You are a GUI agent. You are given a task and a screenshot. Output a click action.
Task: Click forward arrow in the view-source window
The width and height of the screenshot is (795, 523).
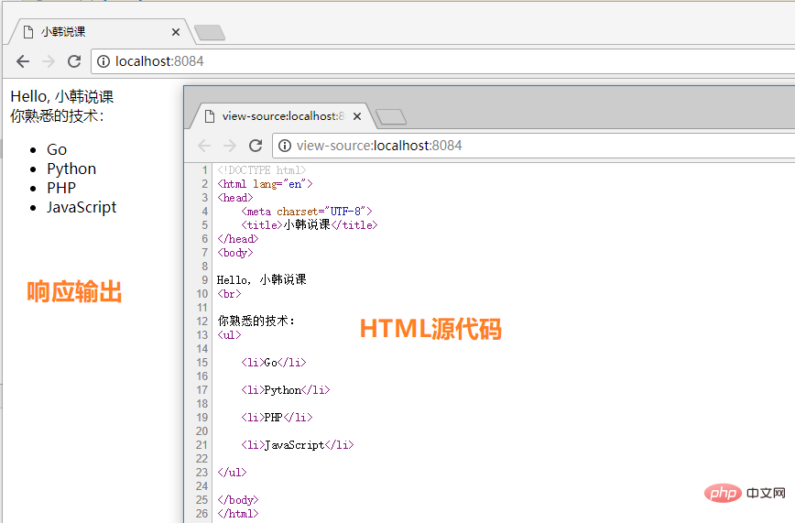click(230, 146)
